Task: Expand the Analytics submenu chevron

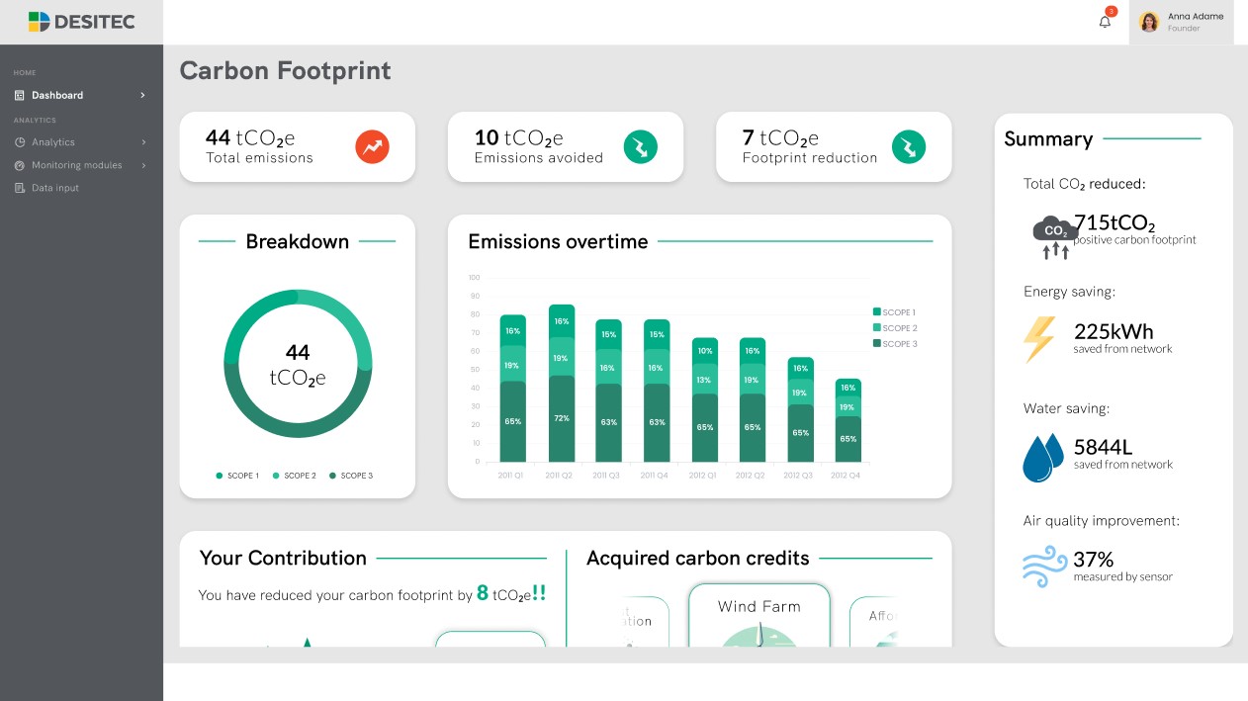Action: [x=143, y=142]
